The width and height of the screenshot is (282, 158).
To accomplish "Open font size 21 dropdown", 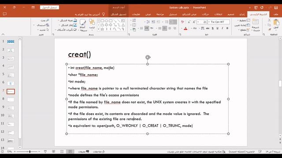I will (198, 22).
